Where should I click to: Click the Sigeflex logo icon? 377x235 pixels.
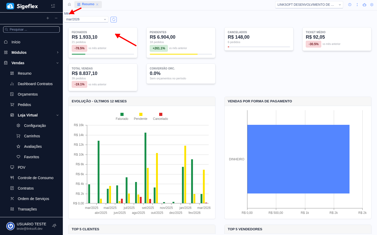pyautogui.click(x=10, y=6)
